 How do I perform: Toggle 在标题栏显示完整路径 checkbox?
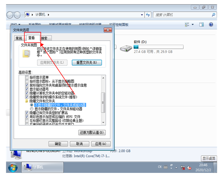pyautogui.click(x=27, y=121)
